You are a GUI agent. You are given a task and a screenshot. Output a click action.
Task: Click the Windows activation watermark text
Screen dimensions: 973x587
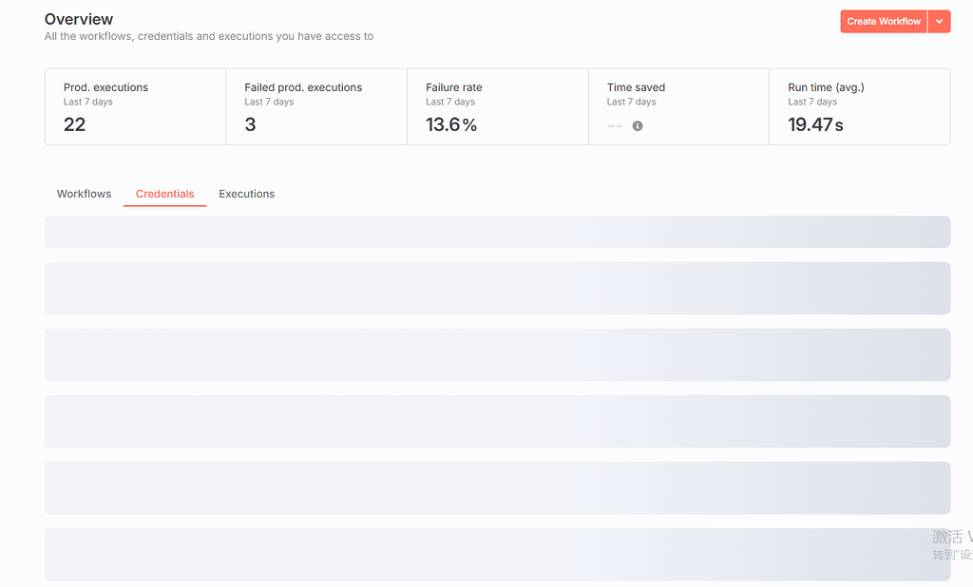pos(951,545)
